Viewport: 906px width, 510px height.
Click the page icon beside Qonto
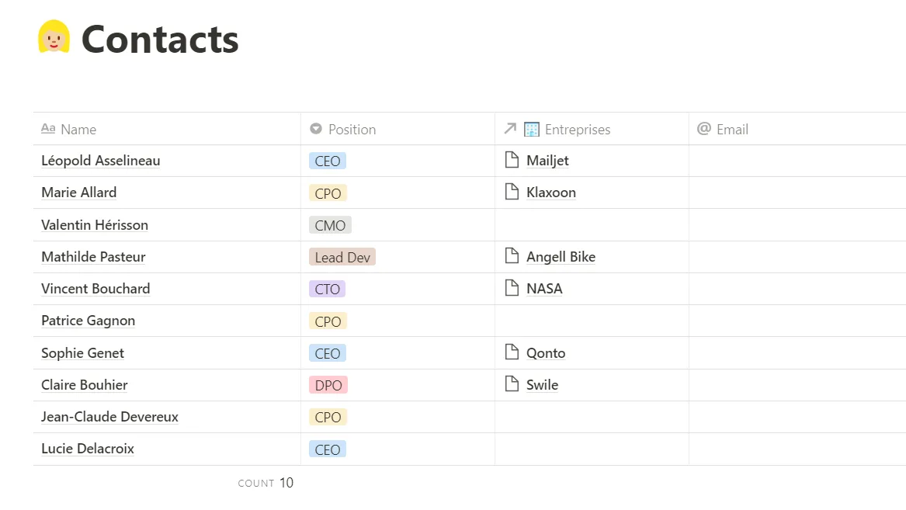click(512, 352)
